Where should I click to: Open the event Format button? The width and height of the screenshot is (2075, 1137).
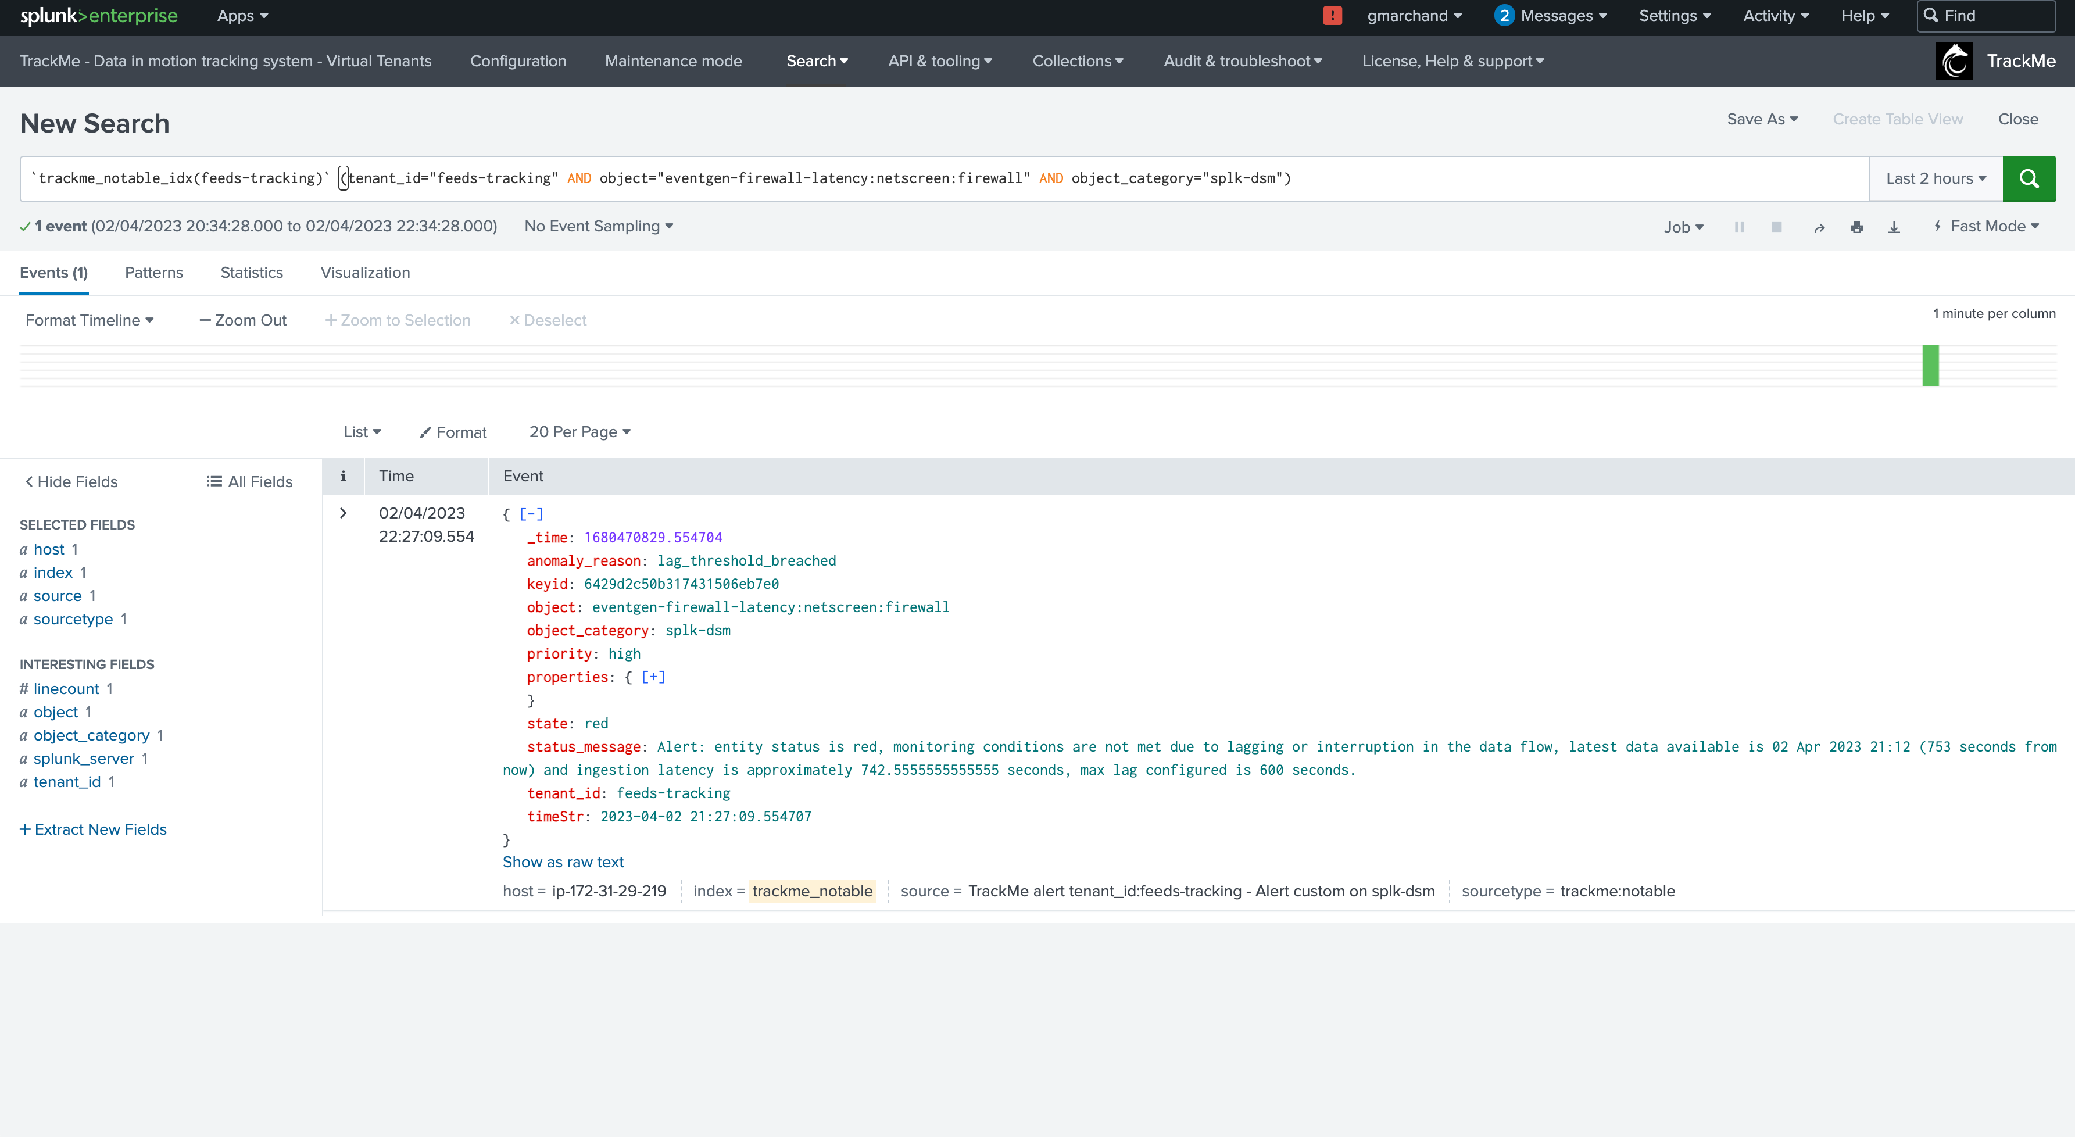click(453, 432)
